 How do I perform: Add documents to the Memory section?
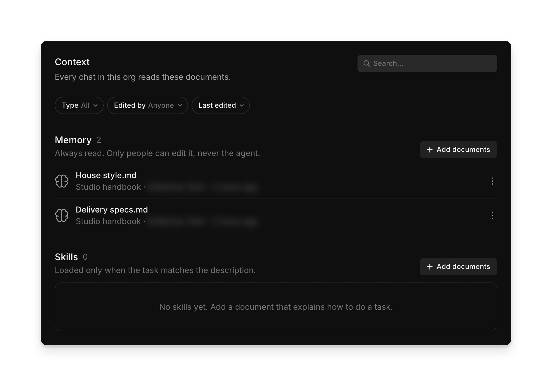coord(458,150)
